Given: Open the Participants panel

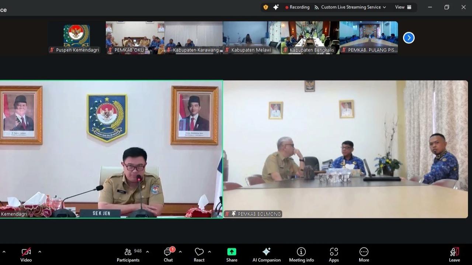Looking at the screenshot, I should (128, 255).
